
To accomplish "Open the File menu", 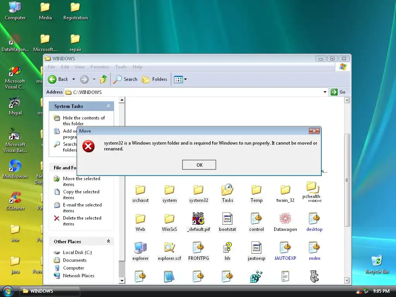I will (51, 67).
